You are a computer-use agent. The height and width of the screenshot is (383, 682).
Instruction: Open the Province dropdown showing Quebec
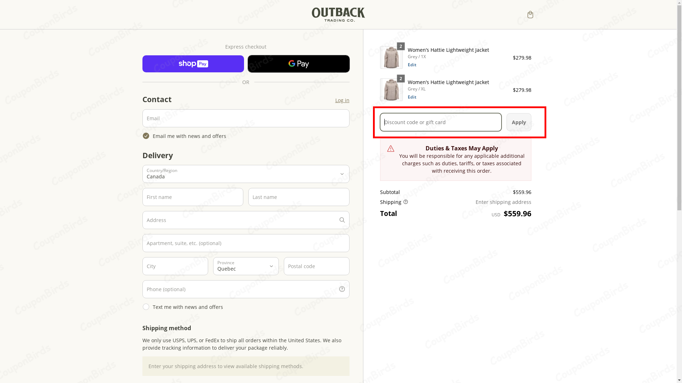245,266
